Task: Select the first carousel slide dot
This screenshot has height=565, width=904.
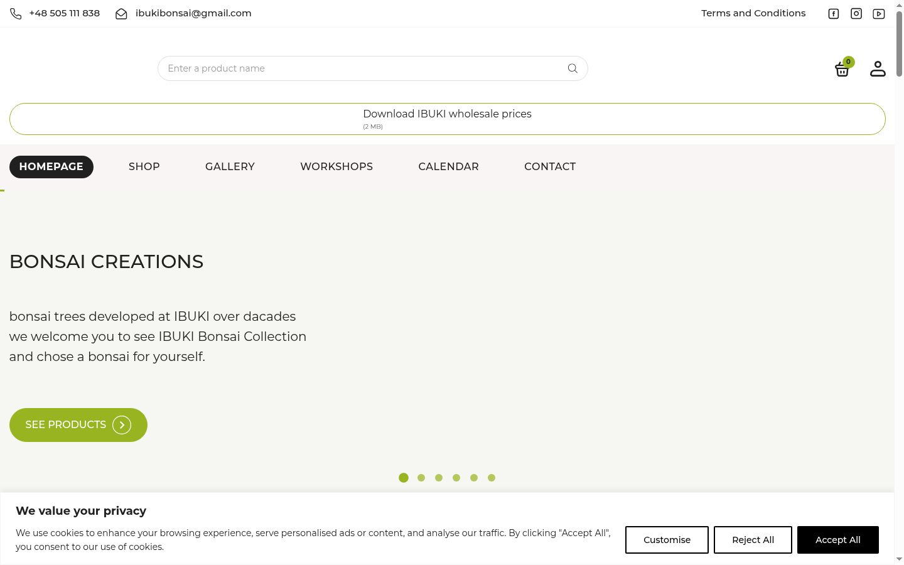Action: [x=404, y=478]
